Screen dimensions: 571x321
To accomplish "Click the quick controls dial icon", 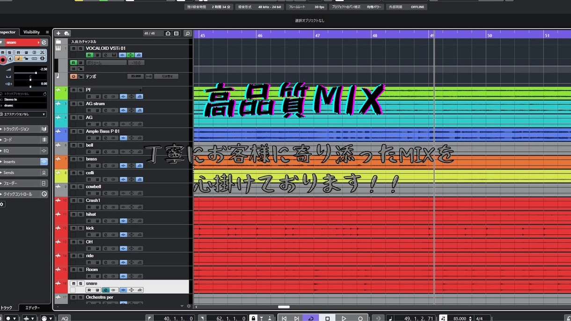I will (44, 194).
